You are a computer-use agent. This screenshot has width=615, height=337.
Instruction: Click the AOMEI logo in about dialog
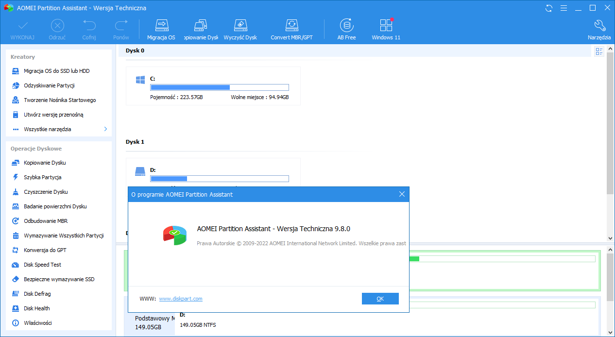174,235
